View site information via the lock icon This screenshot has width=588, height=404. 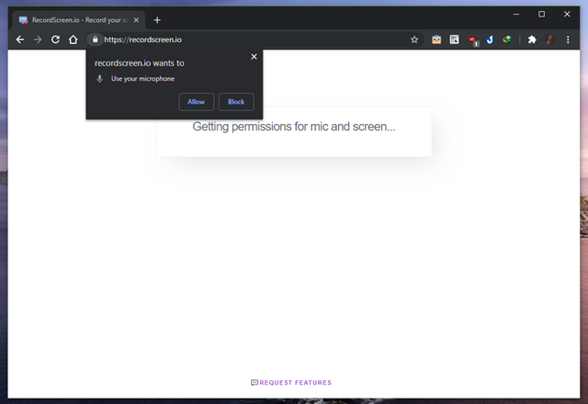(96, 39)
